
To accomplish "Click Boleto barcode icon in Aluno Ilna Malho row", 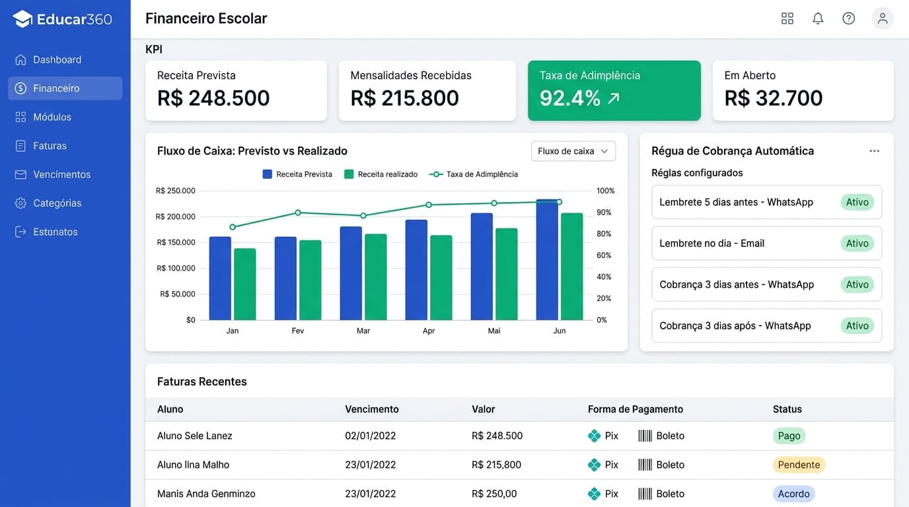I will (x=645, y=465).
